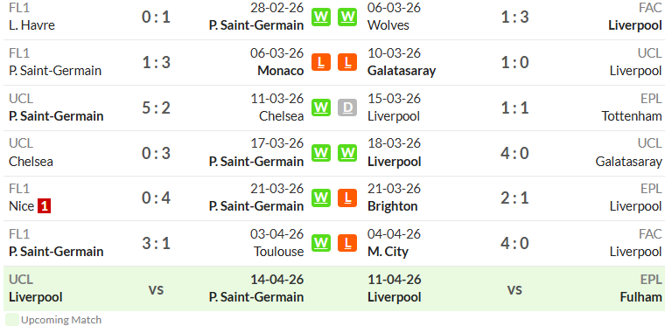
Task: Click red card icon next to Nice
Action: 44,206
